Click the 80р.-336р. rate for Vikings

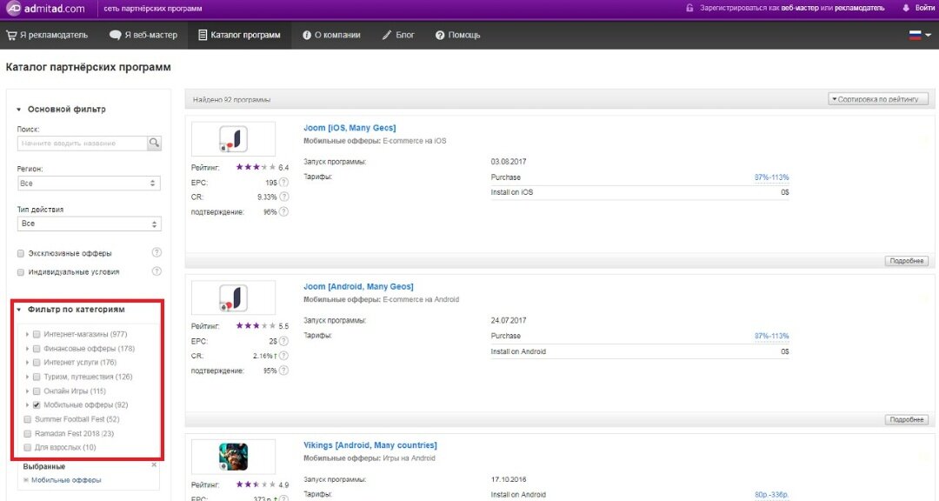[771, 494]
